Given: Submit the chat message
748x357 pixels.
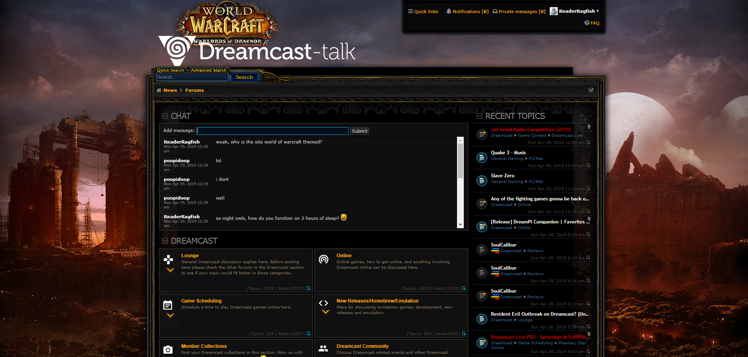Looking at the screenshot, I should point(359,131).
